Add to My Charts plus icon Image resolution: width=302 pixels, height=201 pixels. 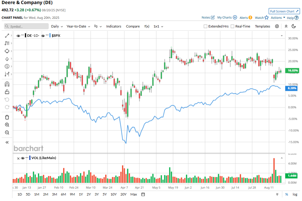(235, 18)
